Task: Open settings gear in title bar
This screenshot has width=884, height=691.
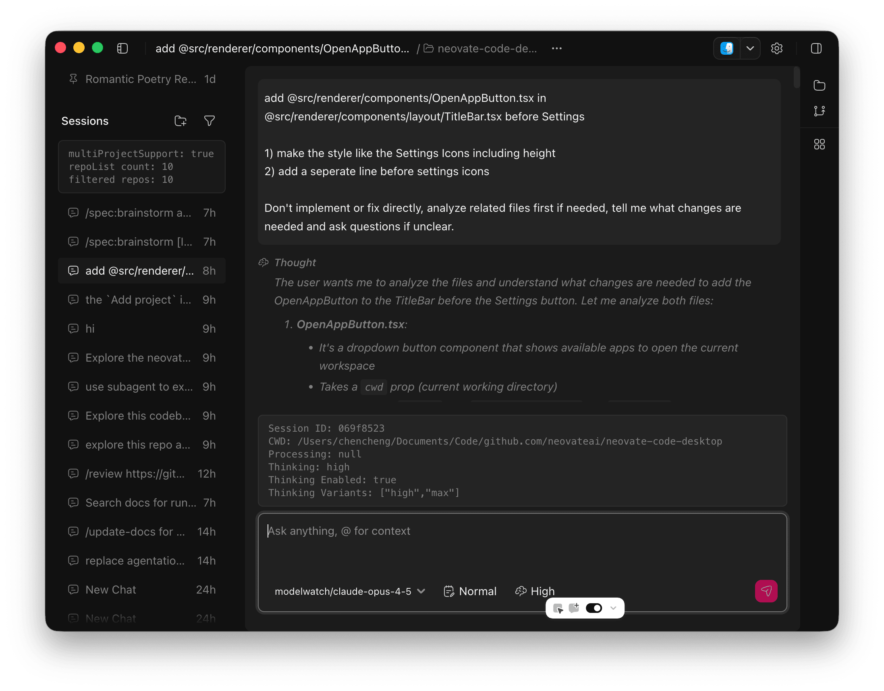Action: pyautogui.click(x=776, y=49)
